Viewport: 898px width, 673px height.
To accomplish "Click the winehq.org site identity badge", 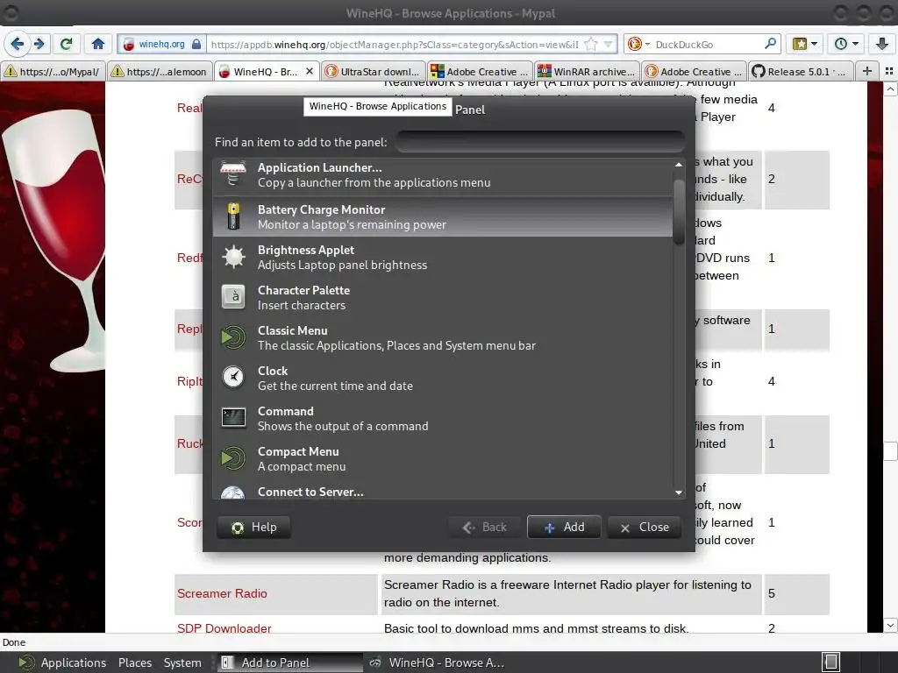I will [x=162, y=44].
